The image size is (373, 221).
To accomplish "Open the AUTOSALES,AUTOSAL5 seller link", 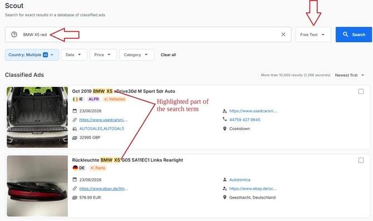I will click(x=101, y=129).
